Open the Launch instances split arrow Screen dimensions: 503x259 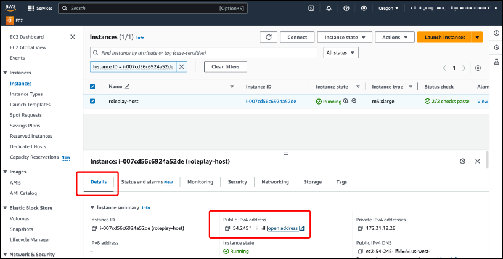pyautogui.click(x=477, y=37)
